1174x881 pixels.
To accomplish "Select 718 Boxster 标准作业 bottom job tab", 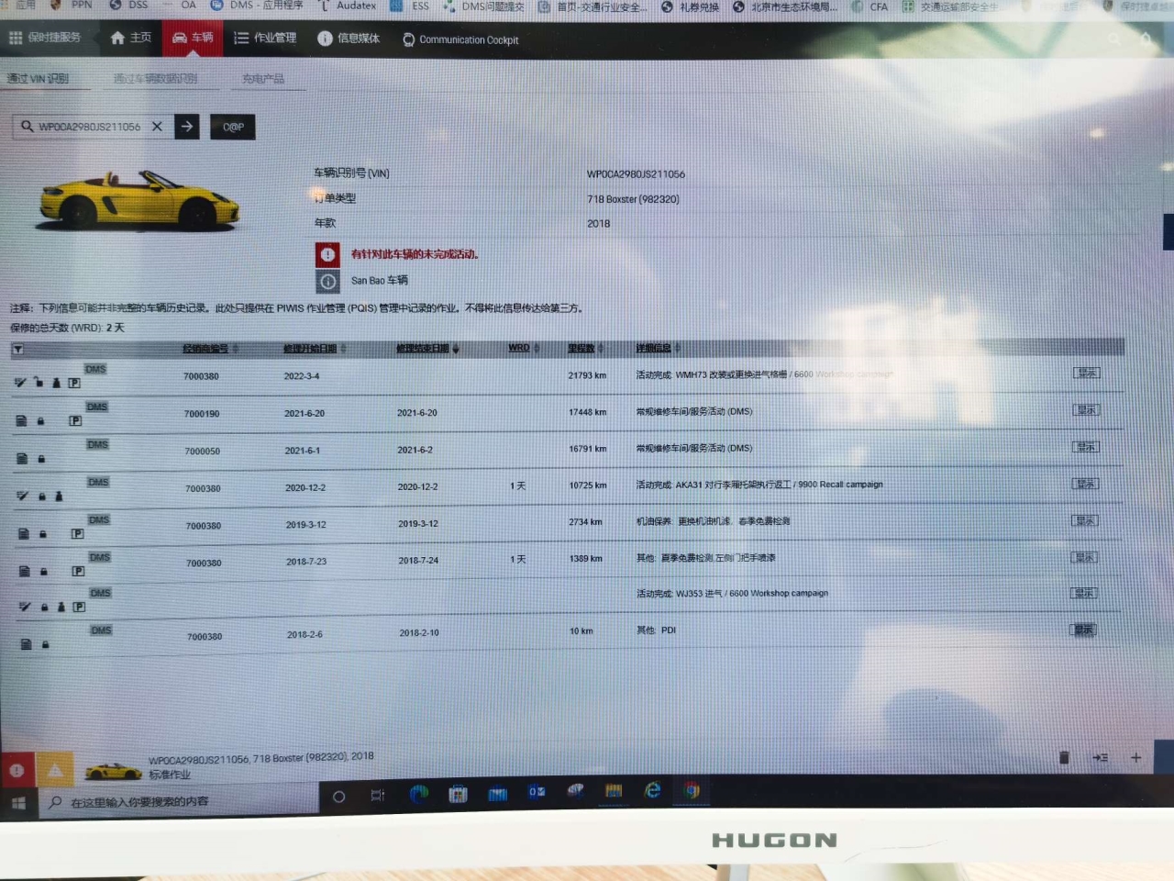I will pyautogui.click(x=229, y=765).
